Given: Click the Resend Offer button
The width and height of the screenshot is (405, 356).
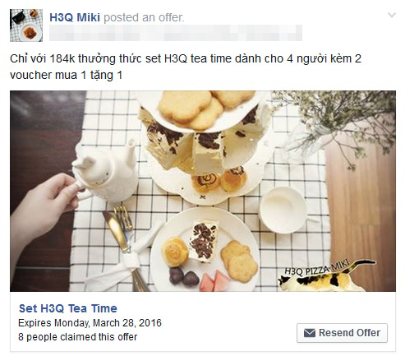Looking at the screenshot, I should [342, 333].
